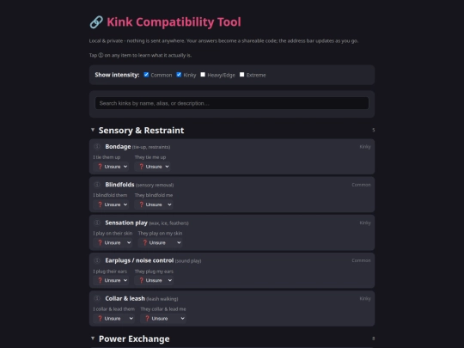Open the info icon beside Bondage
The height and width of the screenshot is (348, 464).
(97, 146)
